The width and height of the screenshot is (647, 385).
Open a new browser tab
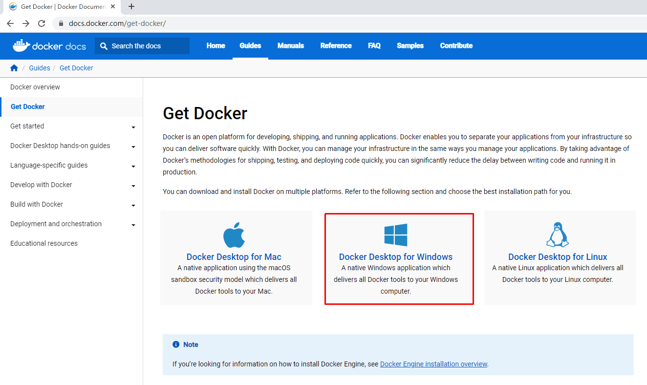click(x=131, y=6)
